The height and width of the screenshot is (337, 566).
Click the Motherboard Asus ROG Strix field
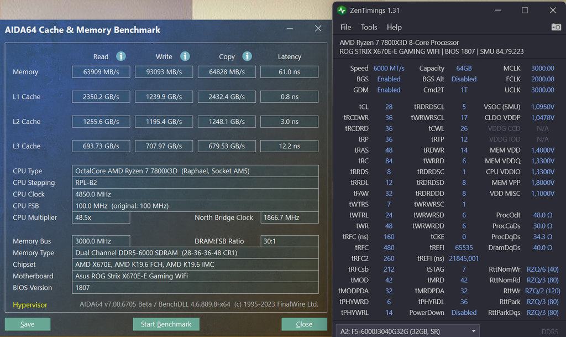click(x=195, y=276)
